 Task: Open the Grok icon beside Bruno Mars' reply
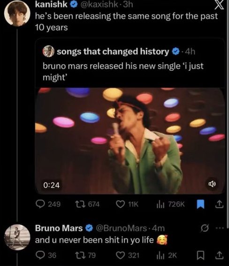pos(205,228)
